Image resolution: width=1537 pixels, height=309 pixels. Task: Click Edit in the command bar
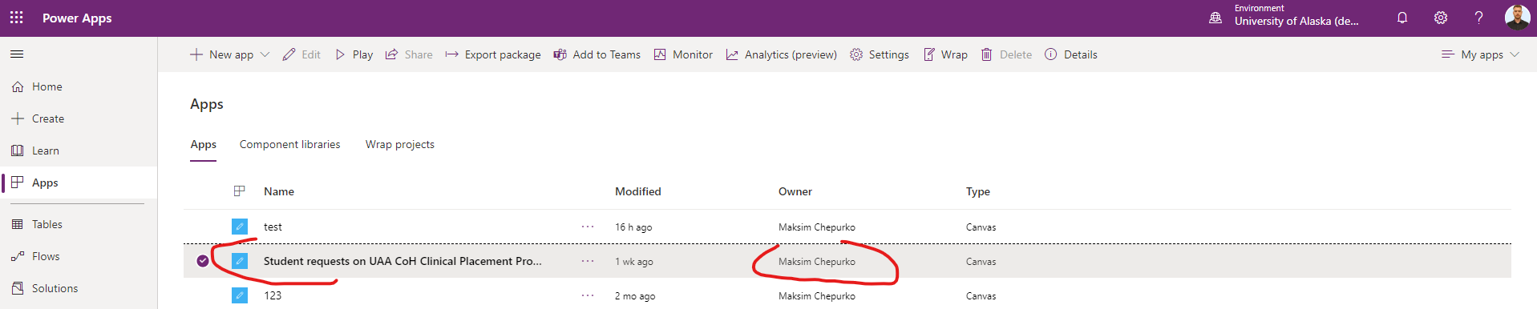click(x=301, y=54)
